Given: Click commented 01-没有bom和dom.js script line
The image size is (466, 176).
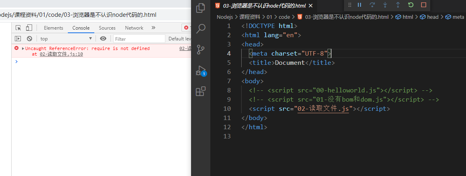Looking at the screenshot, I should (344, 100).
